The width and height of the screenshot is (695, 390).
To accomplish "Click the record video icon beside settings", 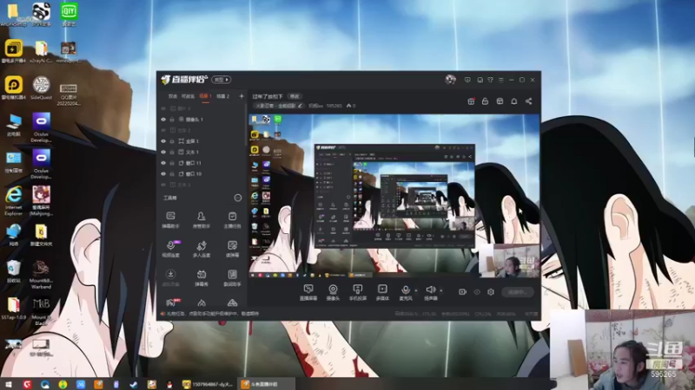I will click(462, 292).
